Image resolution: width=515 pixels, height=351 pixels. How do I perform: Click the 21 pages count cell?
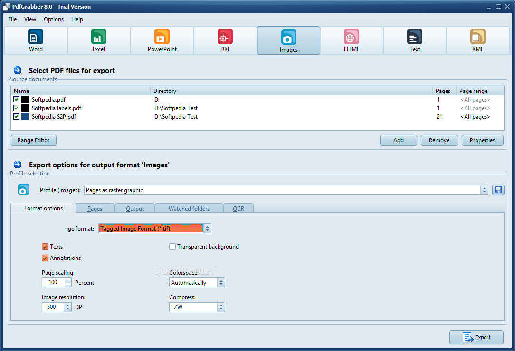[439, 117]
